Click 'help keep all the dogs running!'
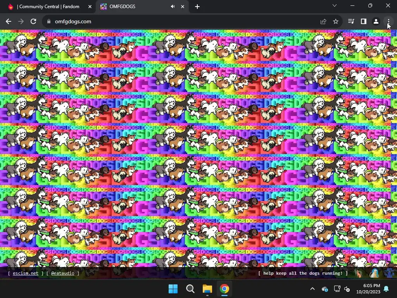The image size is (397, 298). coord(303,273)
